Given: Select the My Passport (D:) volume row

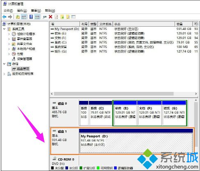Looking at the screenshot, I should tap(124, 29).
